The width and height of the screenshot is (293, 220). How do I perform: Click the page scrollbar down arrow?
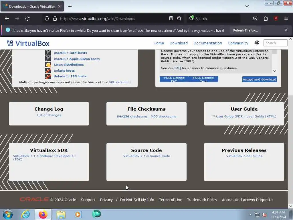(x=290, y=206)
